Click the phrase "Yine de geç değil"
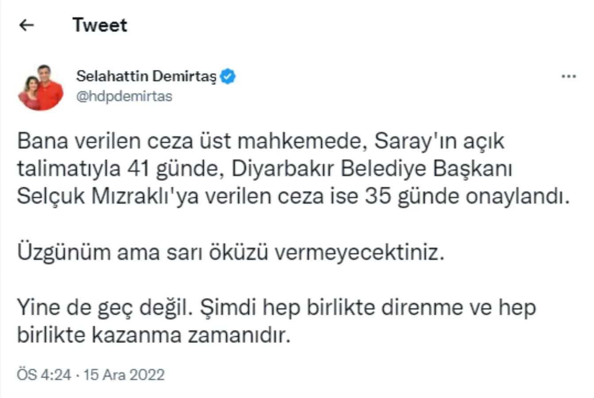The image size is (594, 398). (105, 307)
